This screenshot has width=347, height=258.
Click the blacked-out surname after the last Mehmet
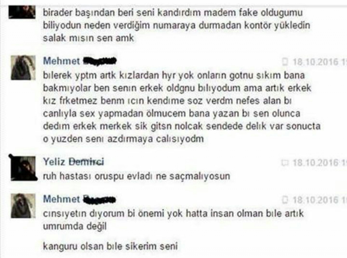click(99, 200)
